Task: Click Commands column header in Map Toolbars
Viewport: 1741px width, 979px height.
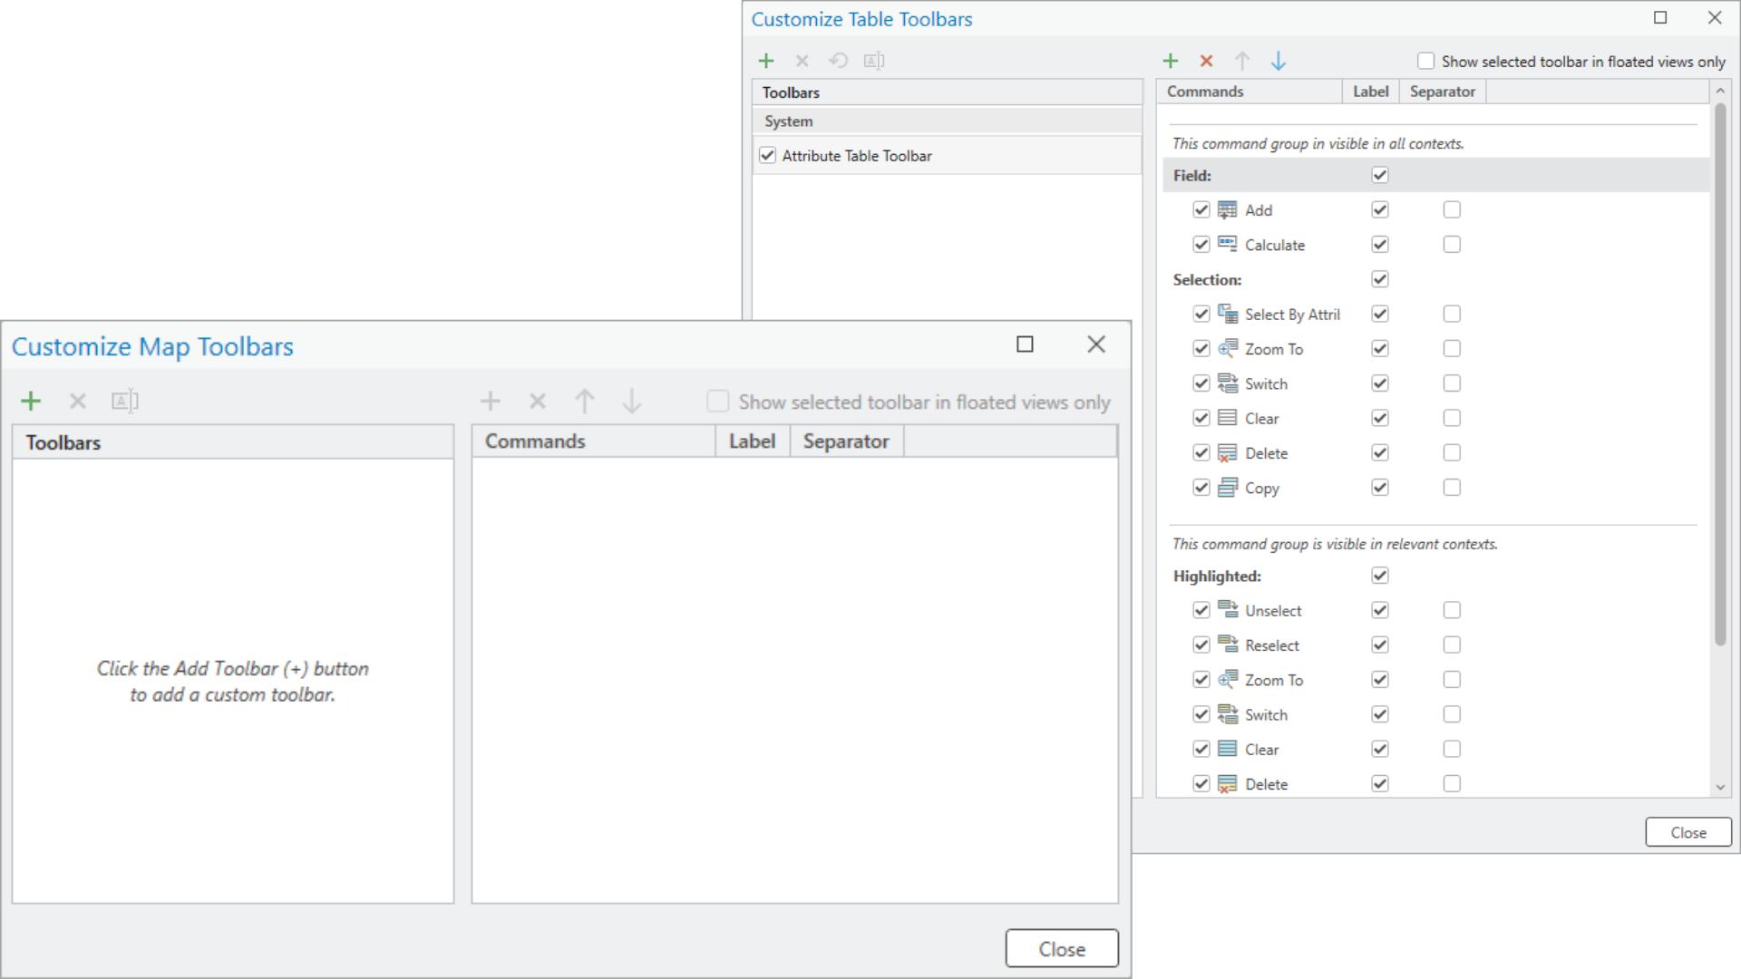Action: [594, 441]
